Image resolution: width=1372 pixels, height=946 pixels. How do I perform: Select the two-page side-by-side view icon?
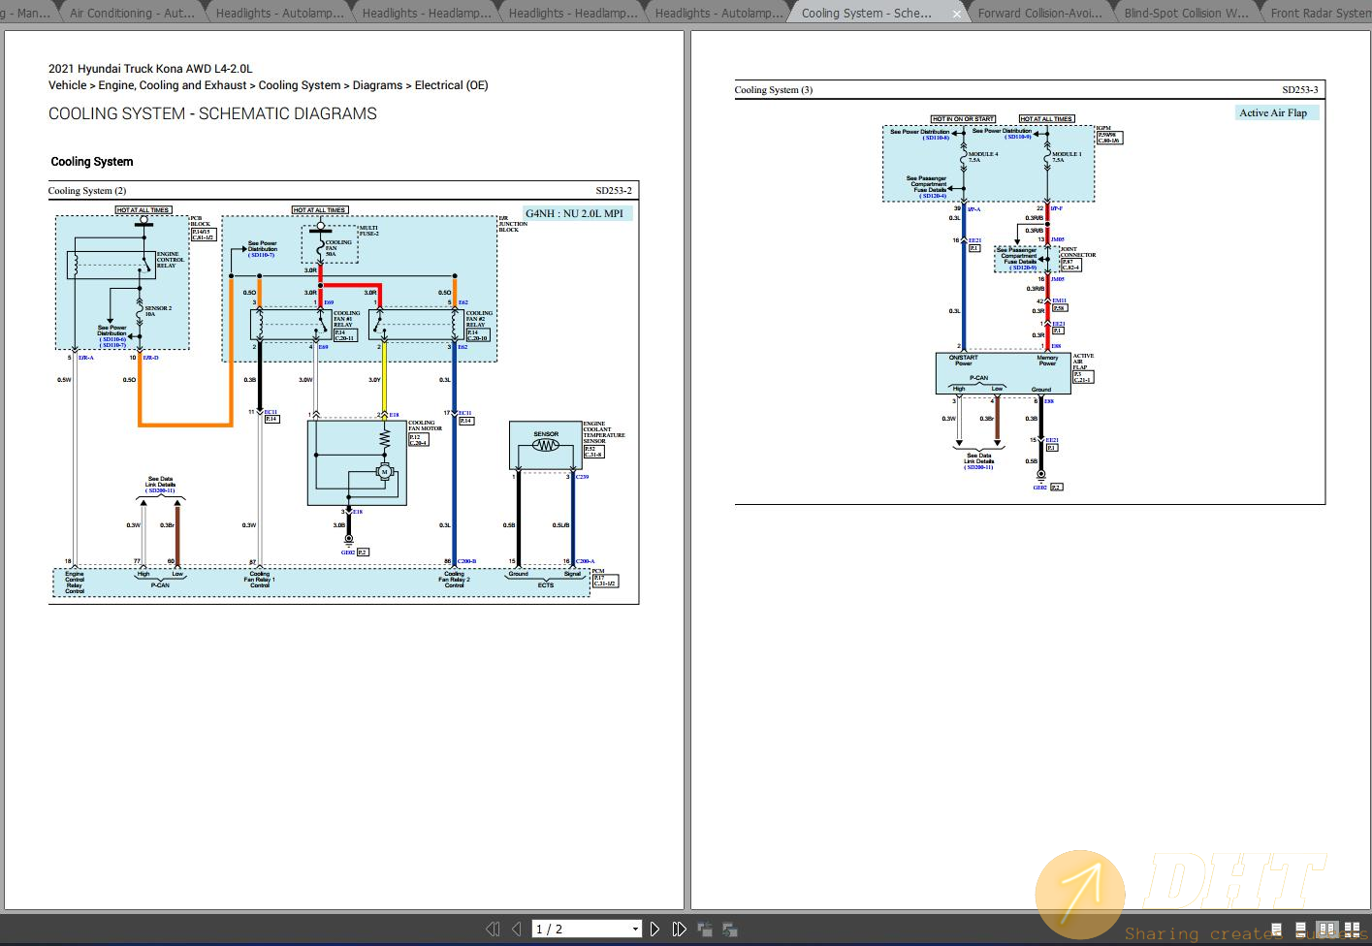point(1327,930)
